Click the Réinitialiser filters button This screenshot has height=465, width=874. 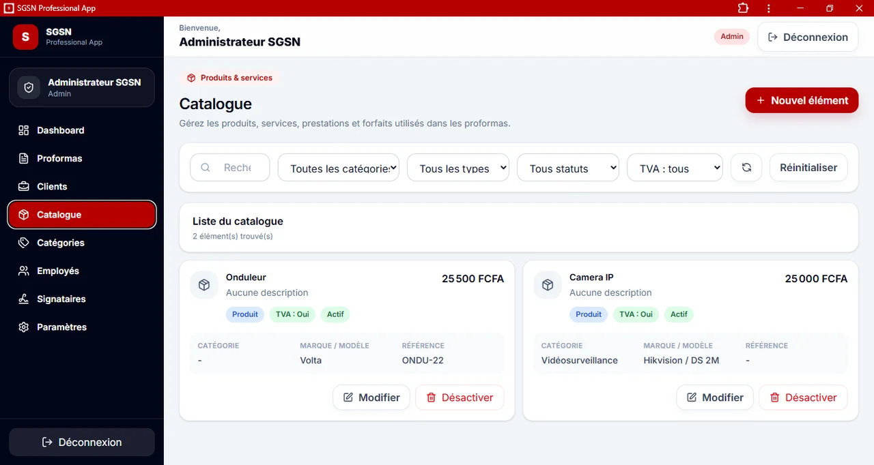pos(808,167)
